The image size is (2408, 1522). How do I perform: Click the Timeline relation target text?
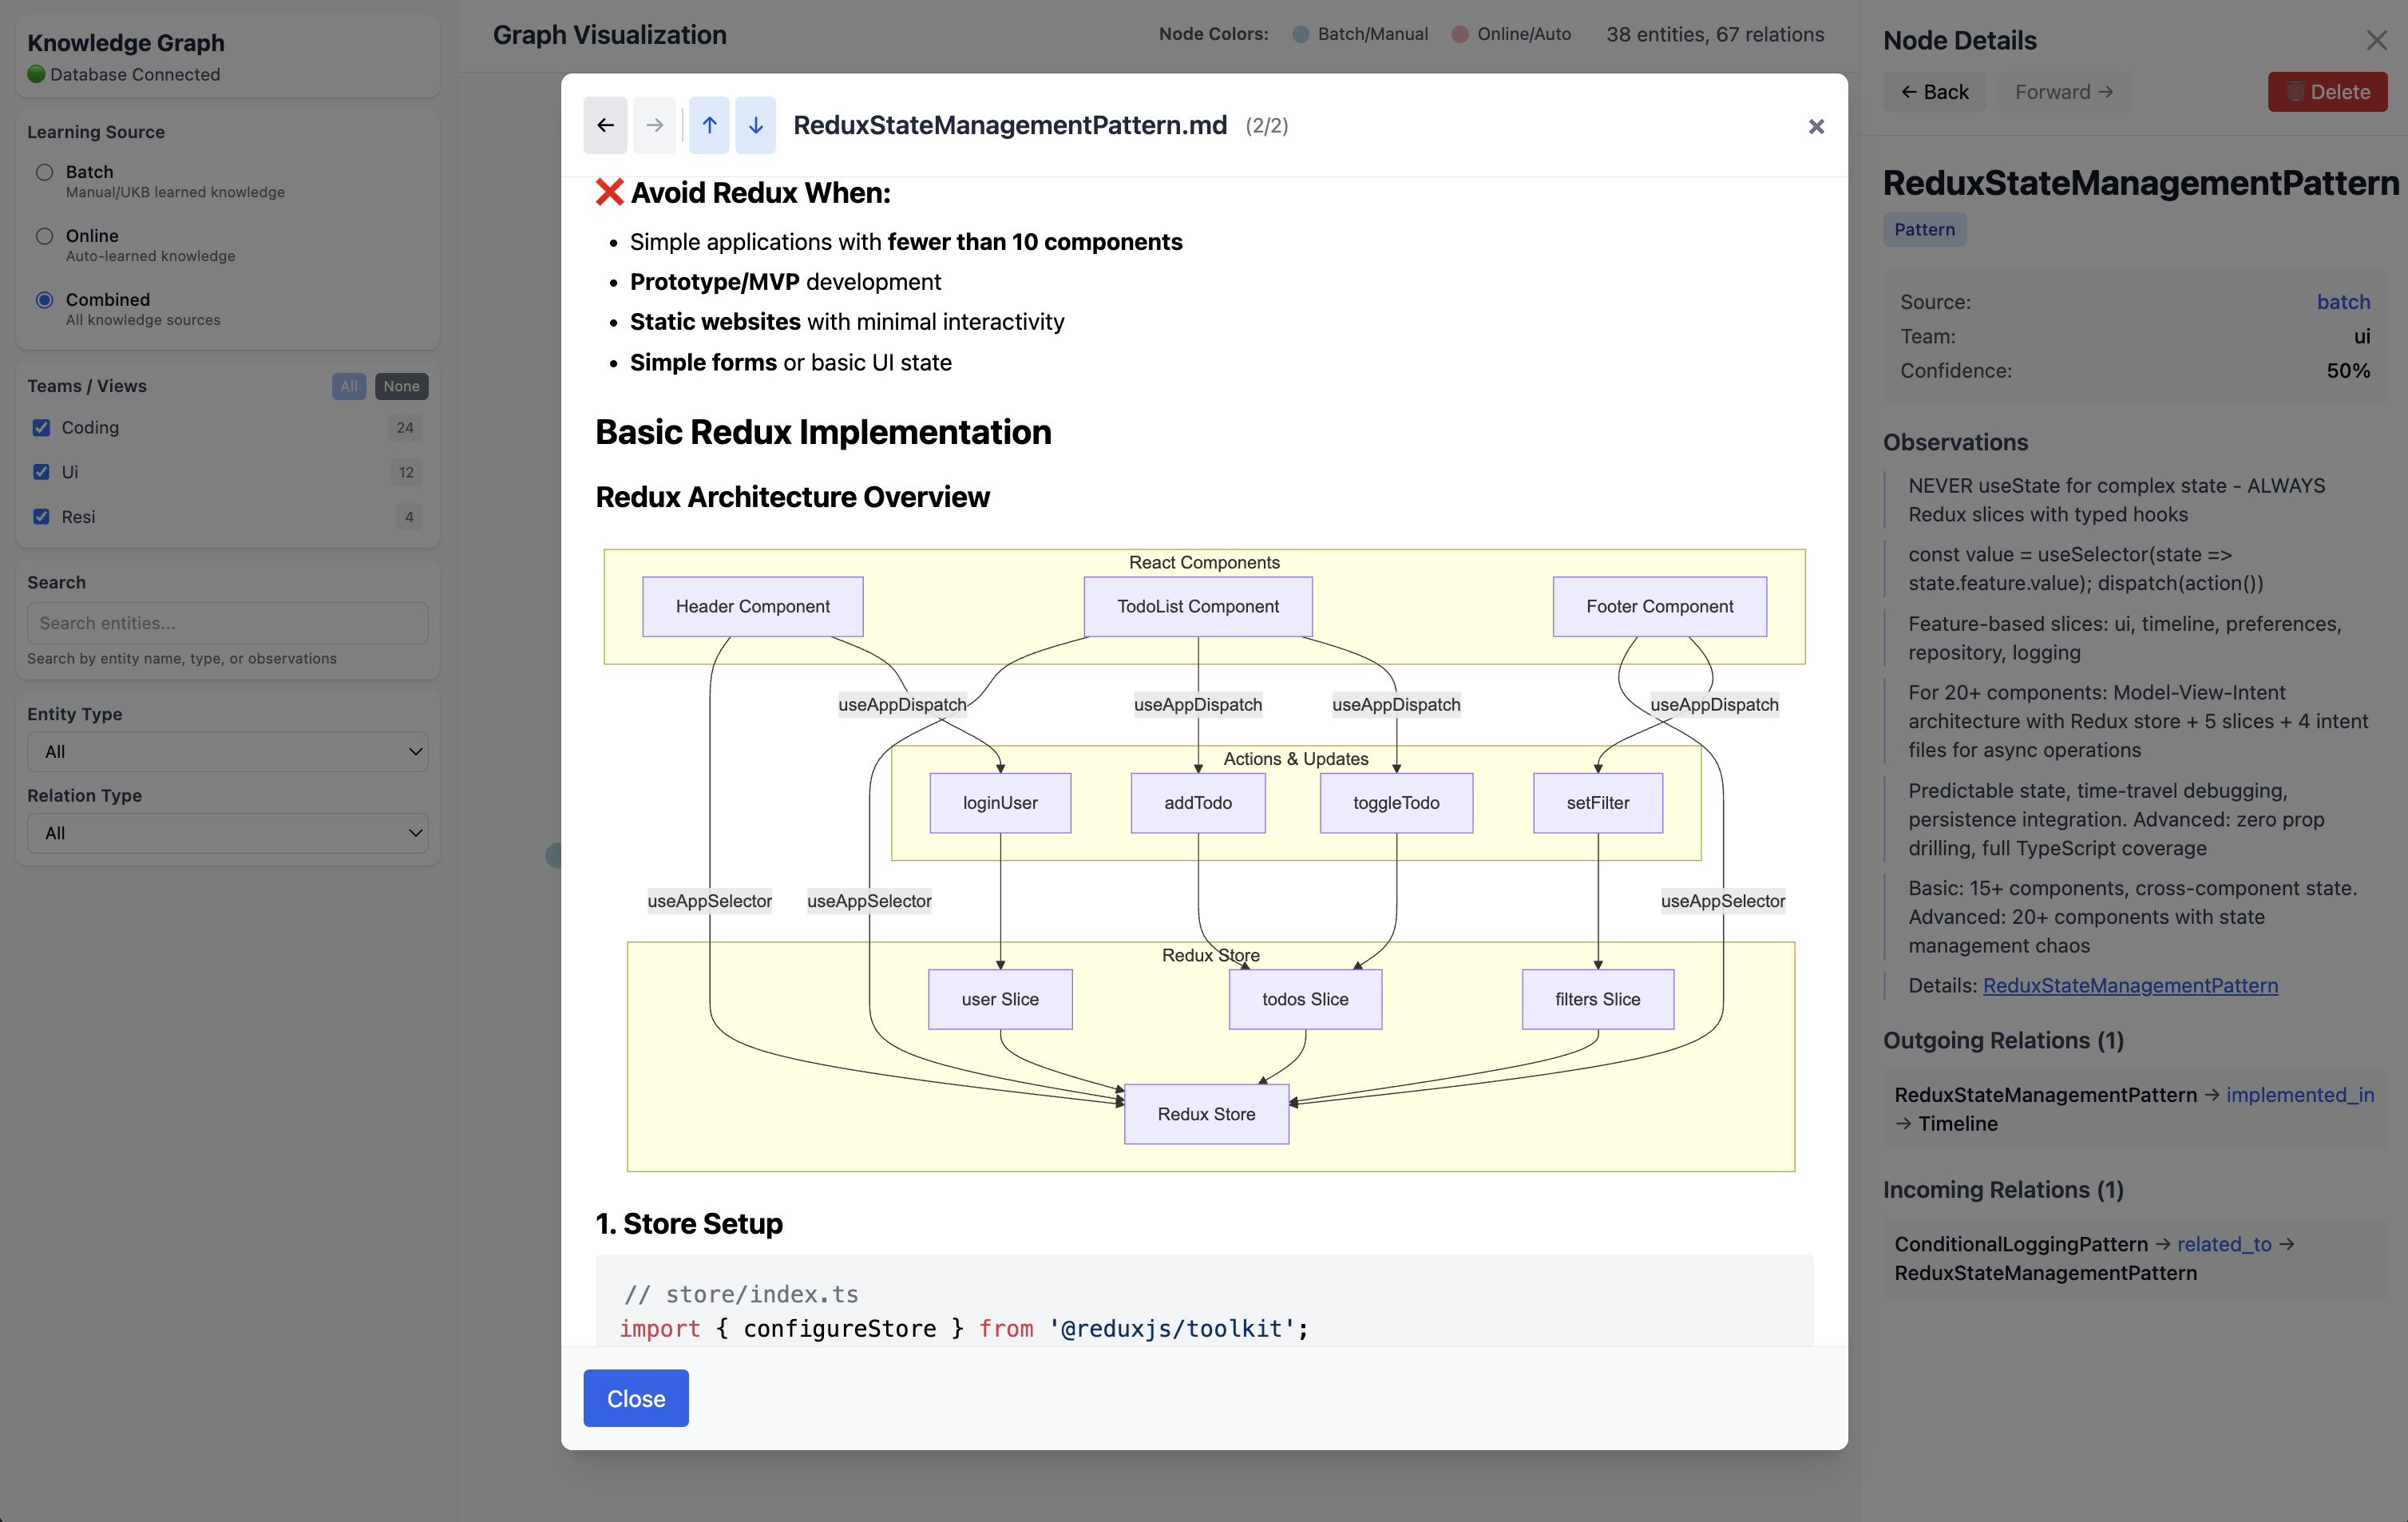coord(1957,1123)
